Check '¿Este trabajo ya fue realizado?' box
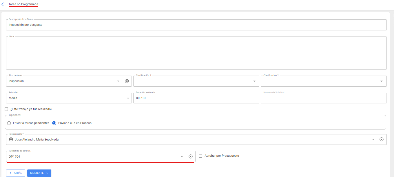The image size is (394, 177). point(6,109)
